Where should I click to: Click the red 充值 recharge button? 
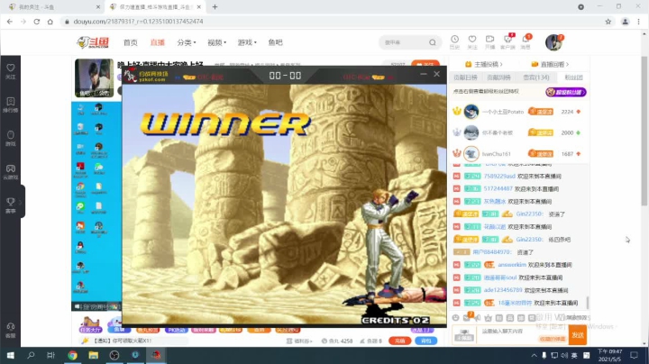399,341
